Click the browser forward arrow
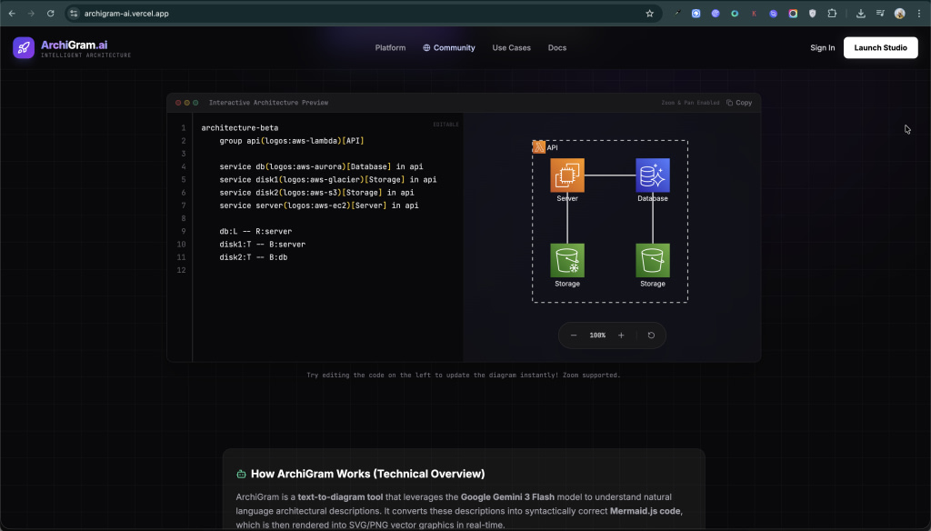Screen dimensions: 931x531 click(x=31, y=13)
